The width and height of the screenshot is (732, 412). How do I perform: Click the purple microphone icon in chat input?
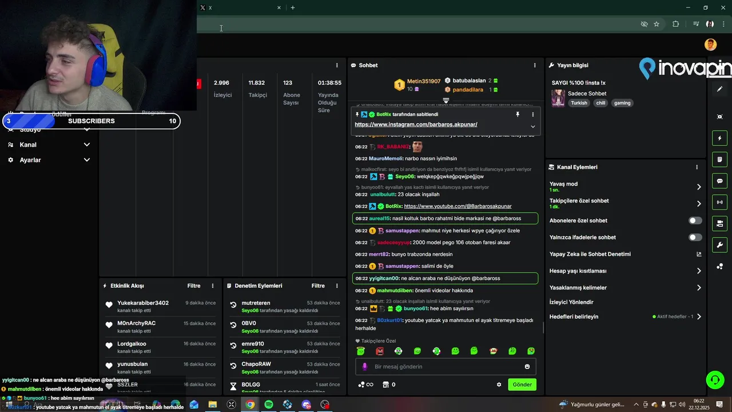[x=365, y=367]
